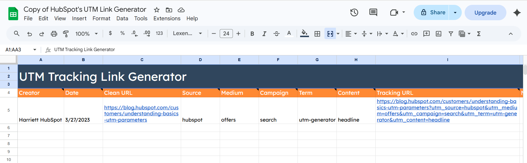
Task: Create a filter
Action: pyautogui.click(x=451, y=34)
